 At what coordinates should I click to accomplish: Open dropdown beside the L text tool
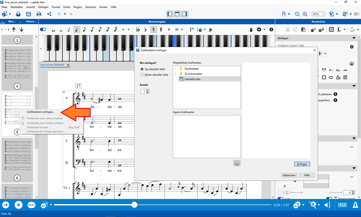pyautogui.click(x=345, y=30)
